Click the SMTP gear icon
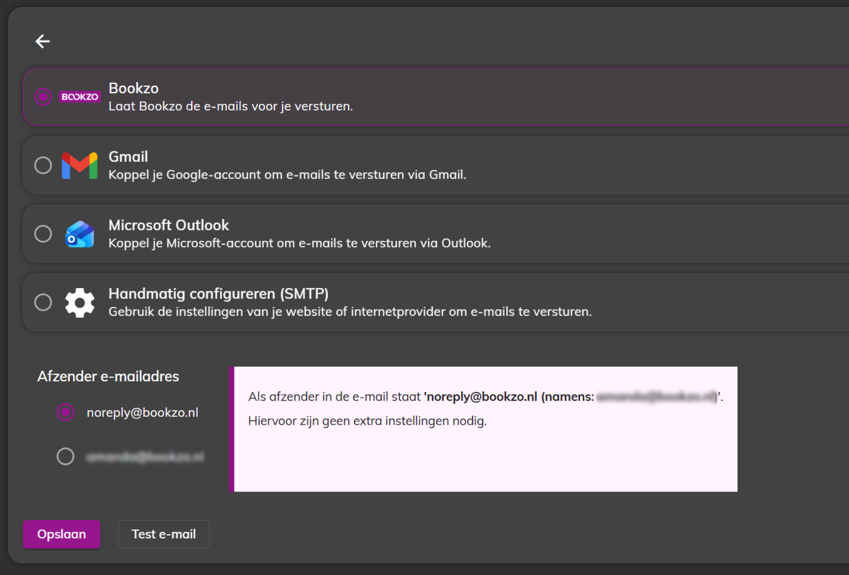This screenshot has height=575, width=849. pyautogui.click(x=80, y=303)
